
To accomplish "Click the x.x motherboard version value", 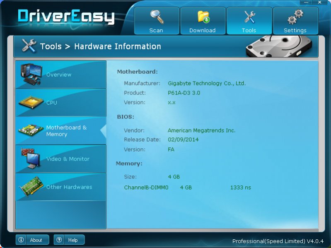I will tap(172, 103).
